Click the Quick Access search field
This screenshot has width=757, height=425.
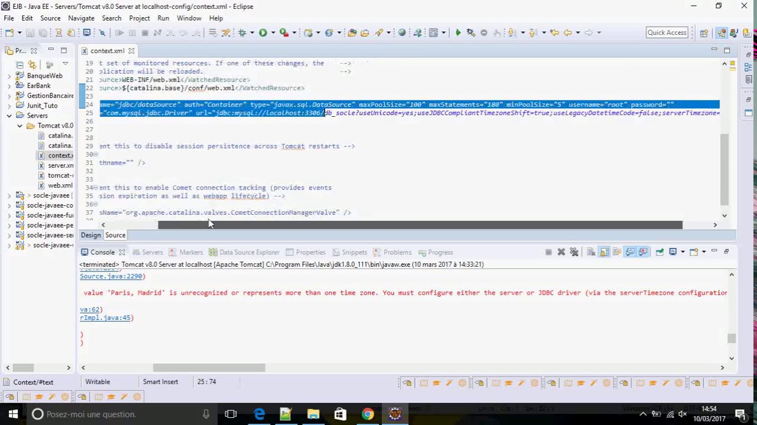pyautogui.click(x=667, y=33)
